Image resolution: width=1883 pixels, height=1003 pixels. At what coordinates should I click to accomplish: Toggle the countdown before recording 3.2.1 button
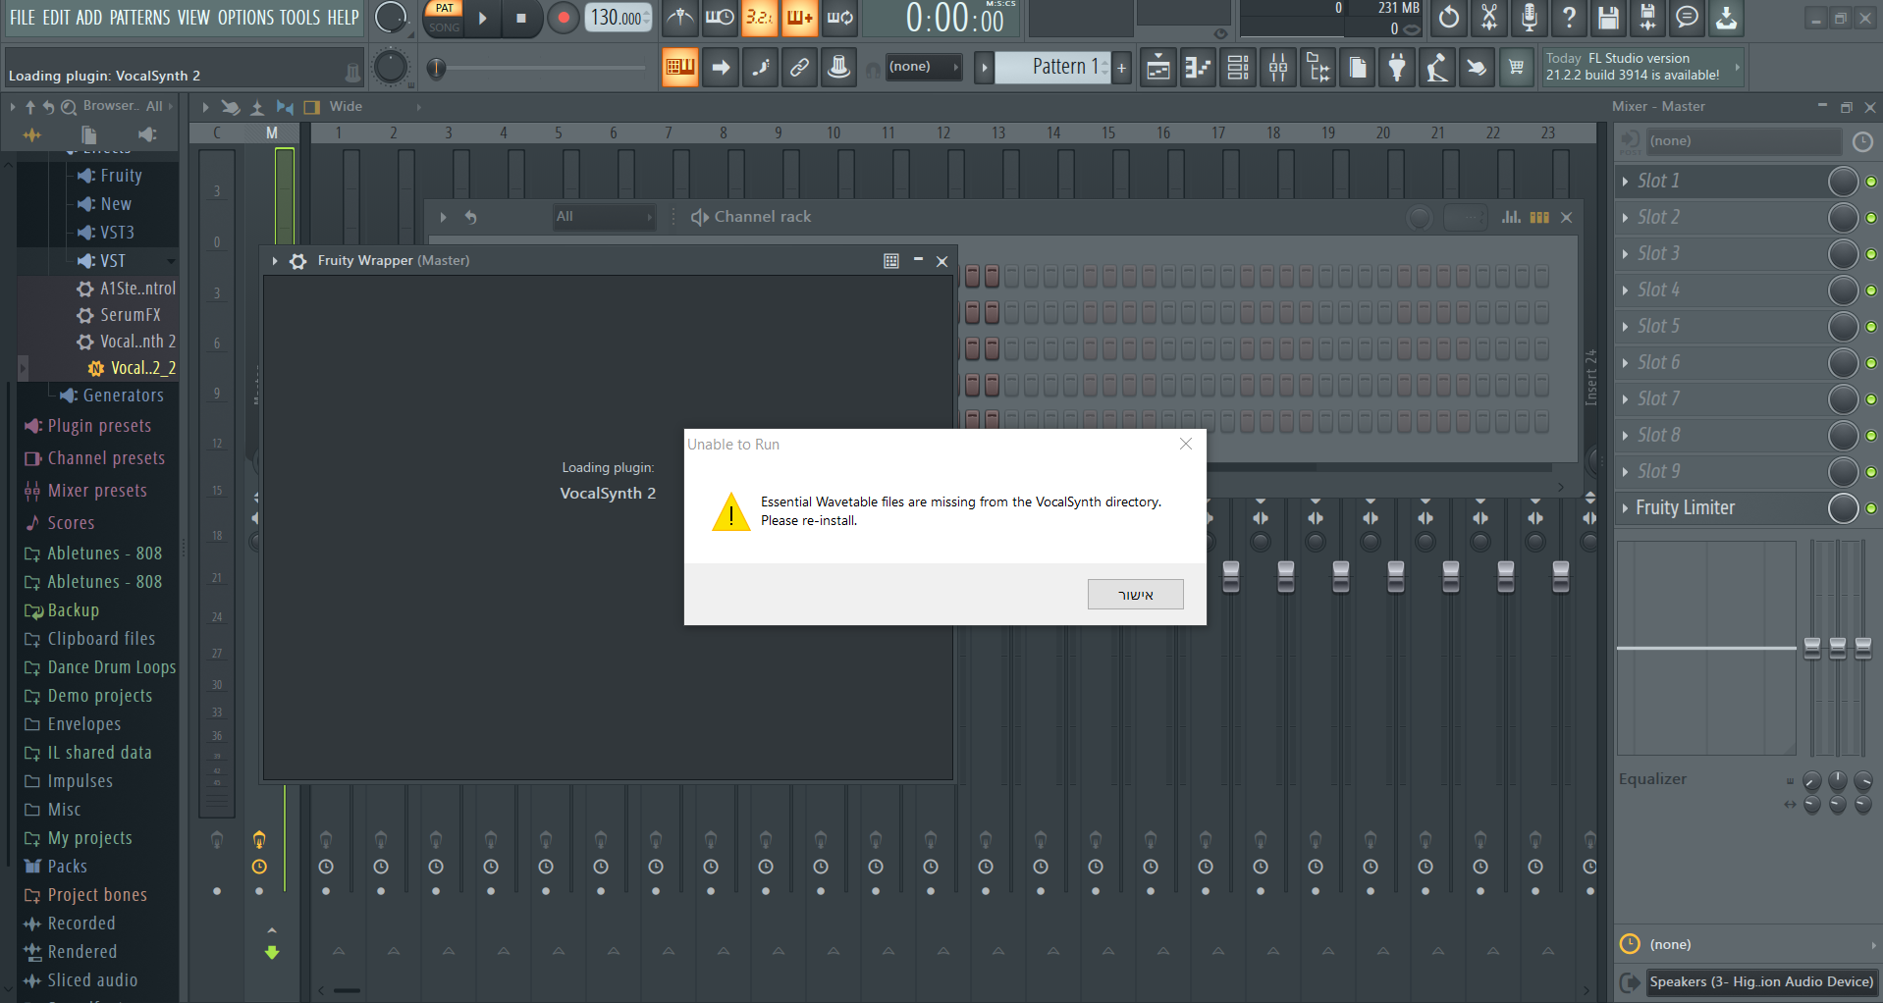click(759, 18)
